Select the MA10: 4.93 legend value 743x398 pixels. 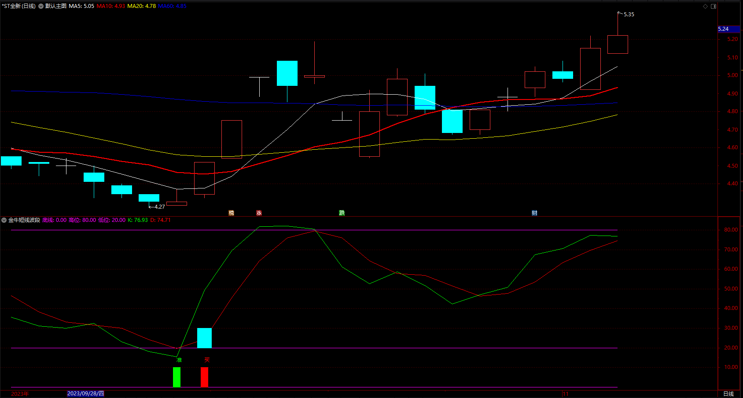[x=111, y=6]
